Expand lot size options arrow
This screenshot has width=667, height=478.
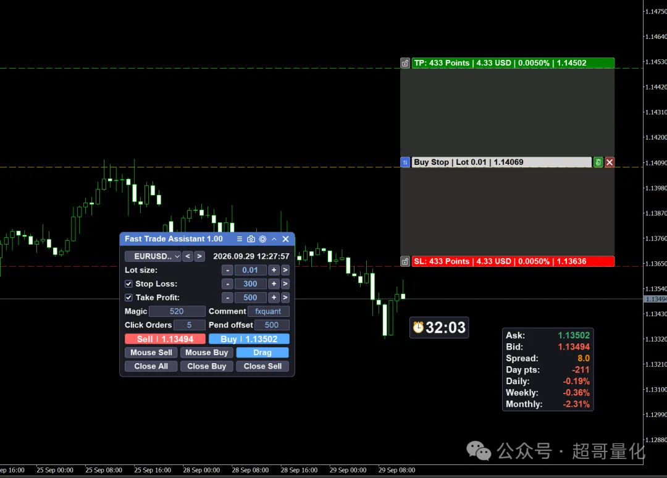pos(285,270)
